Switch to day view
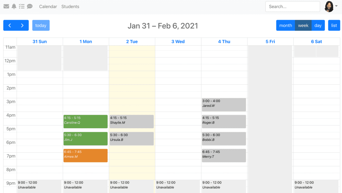 318,25
